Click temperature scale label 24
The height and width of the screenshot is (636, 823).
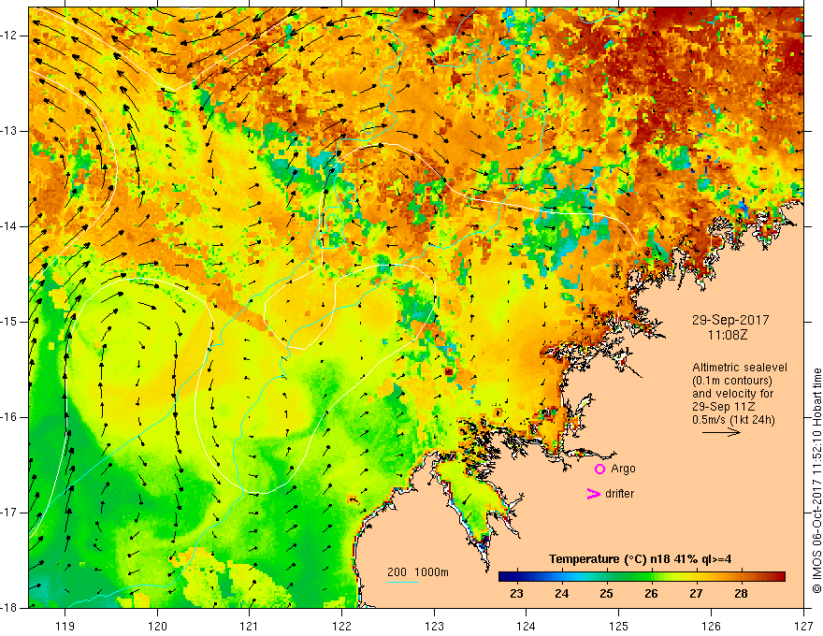pyautogui.click(x=562, y=594)
